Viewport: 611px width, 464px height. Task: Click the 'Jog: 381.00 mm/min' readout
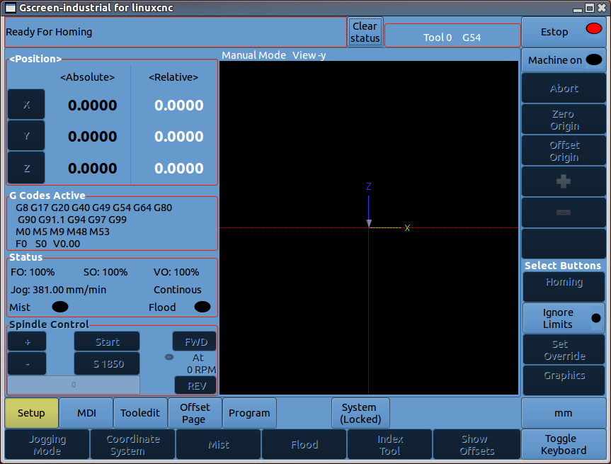coord(59,290)
